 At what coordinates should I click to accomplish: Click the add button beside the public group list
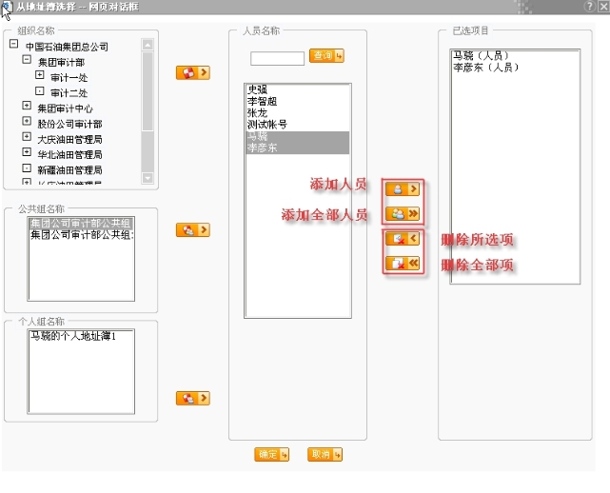pos(193,230)
